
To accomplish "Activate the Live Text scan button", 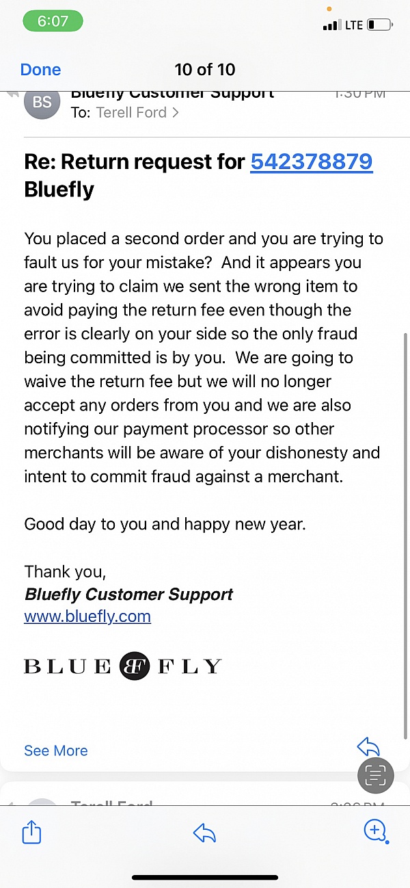I will point(376,775).
